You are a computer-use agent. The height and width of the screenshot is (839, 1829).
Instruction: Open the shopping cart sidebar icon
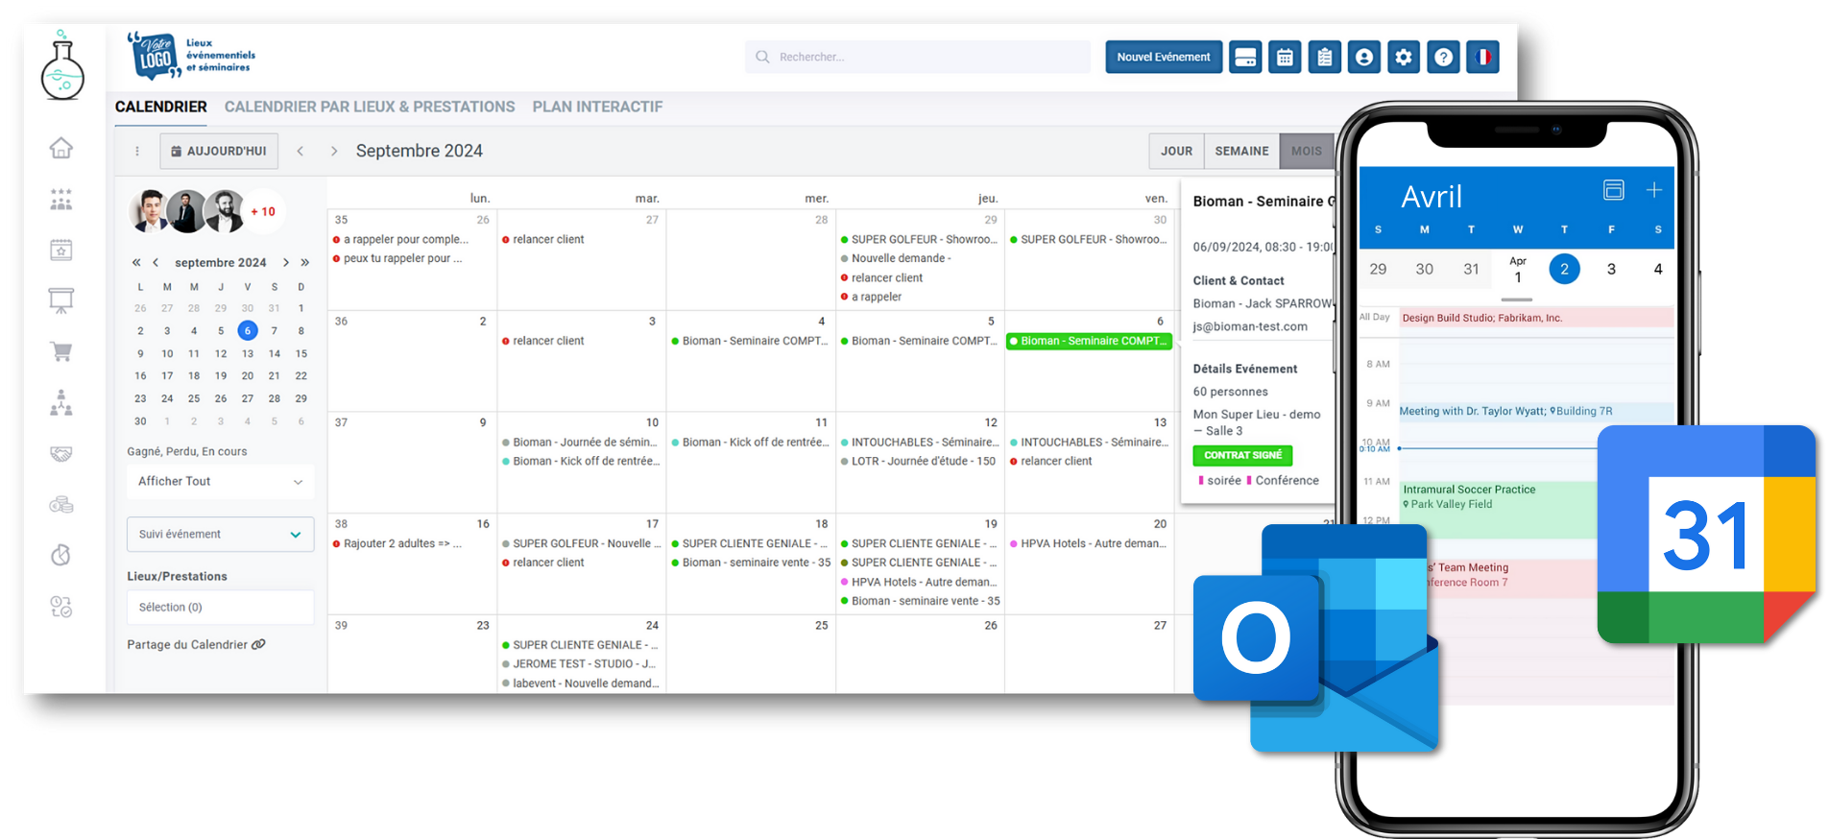tap(61, 351)
